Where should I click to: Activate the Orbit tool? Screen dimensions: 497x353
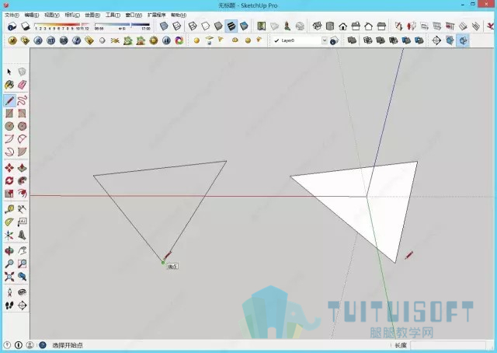(9, 251)
